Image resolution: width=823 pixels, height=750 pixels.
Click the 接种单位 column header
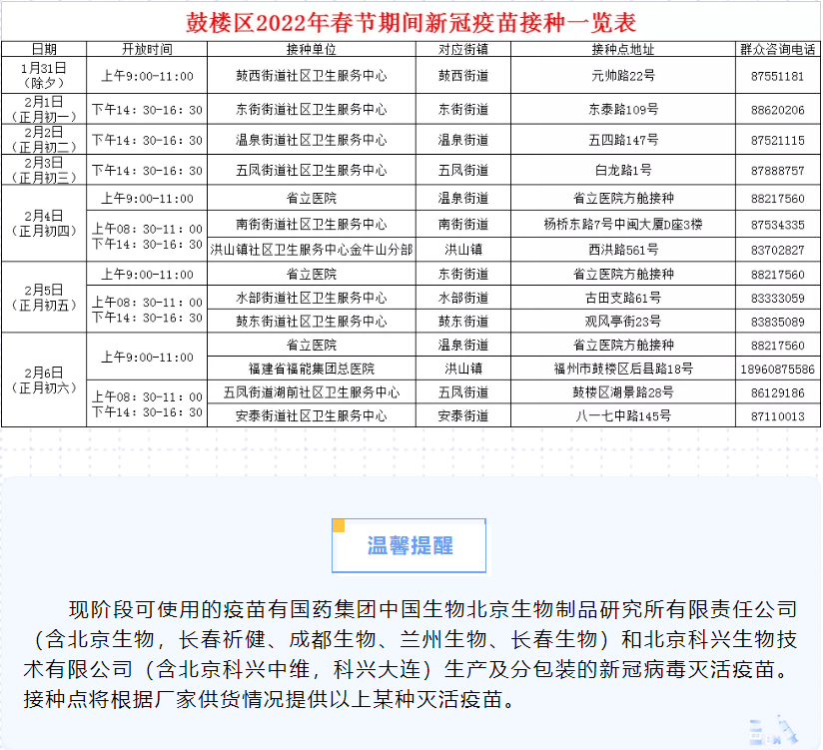point(312,49)
